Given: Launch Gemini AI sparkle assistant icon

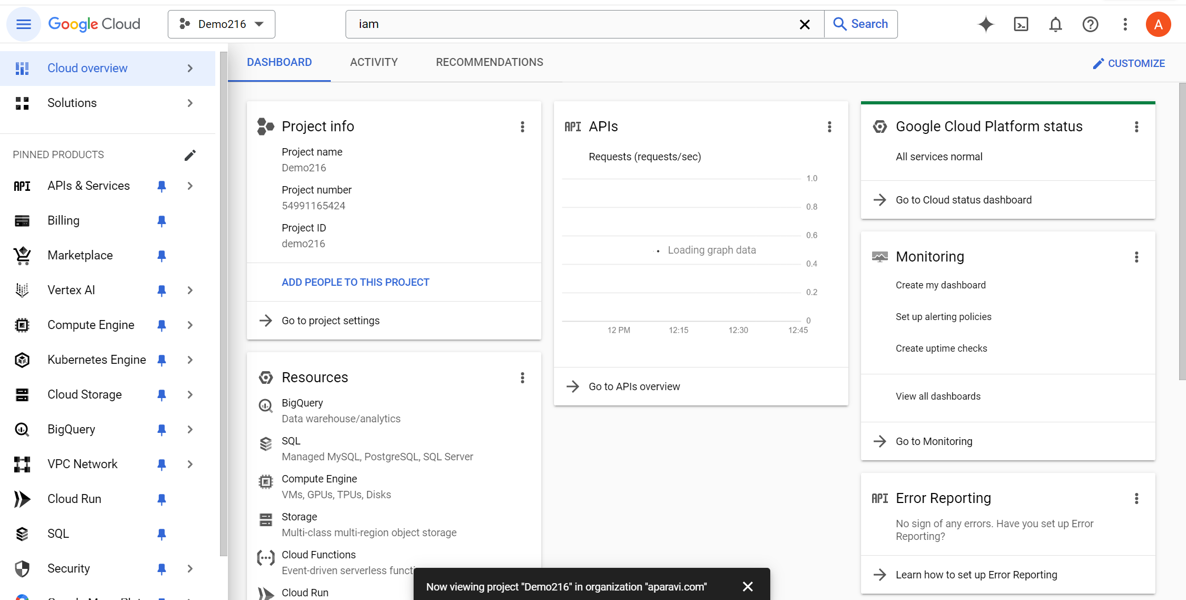Looking at the screenshot, I should [x=986, y=24].
